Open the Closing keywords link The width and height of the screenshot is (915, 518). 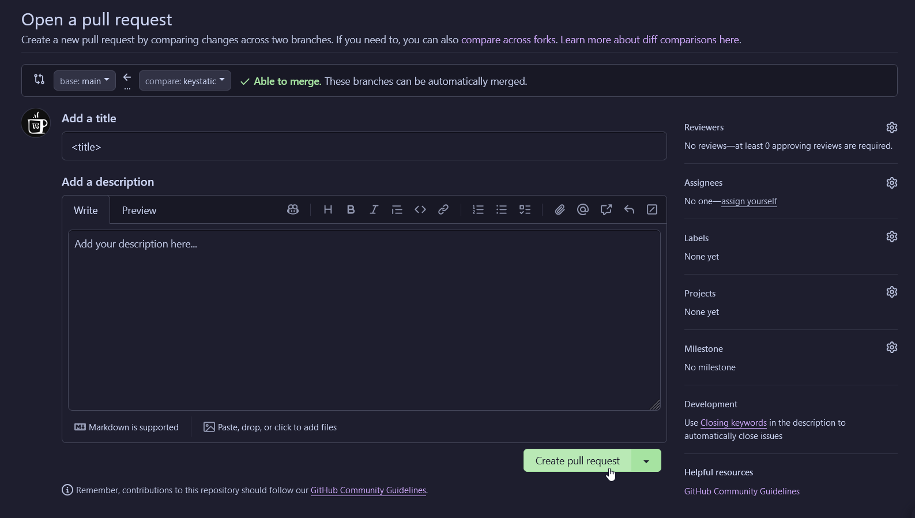(x=733, y=423)
